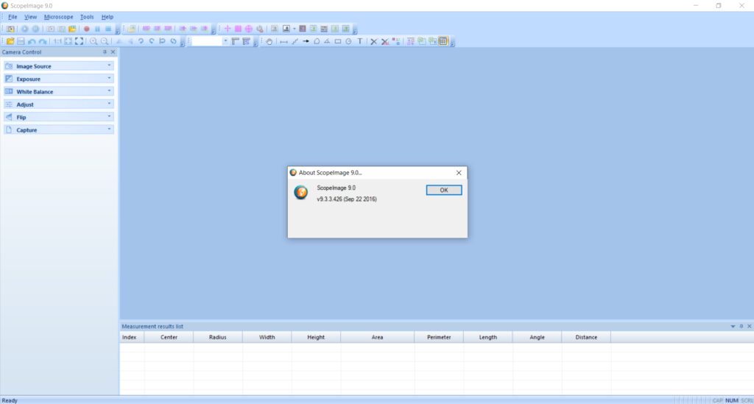Select the pan hand tool
The width and height of the screenshot is (754, 404).
click(x=269, y=41)
